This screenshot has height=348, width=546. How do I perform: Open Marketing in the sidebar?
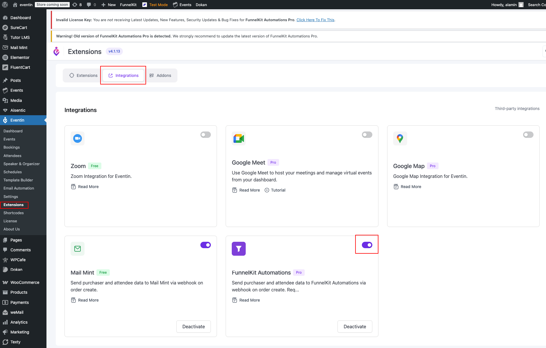click(x=23, y=332)
